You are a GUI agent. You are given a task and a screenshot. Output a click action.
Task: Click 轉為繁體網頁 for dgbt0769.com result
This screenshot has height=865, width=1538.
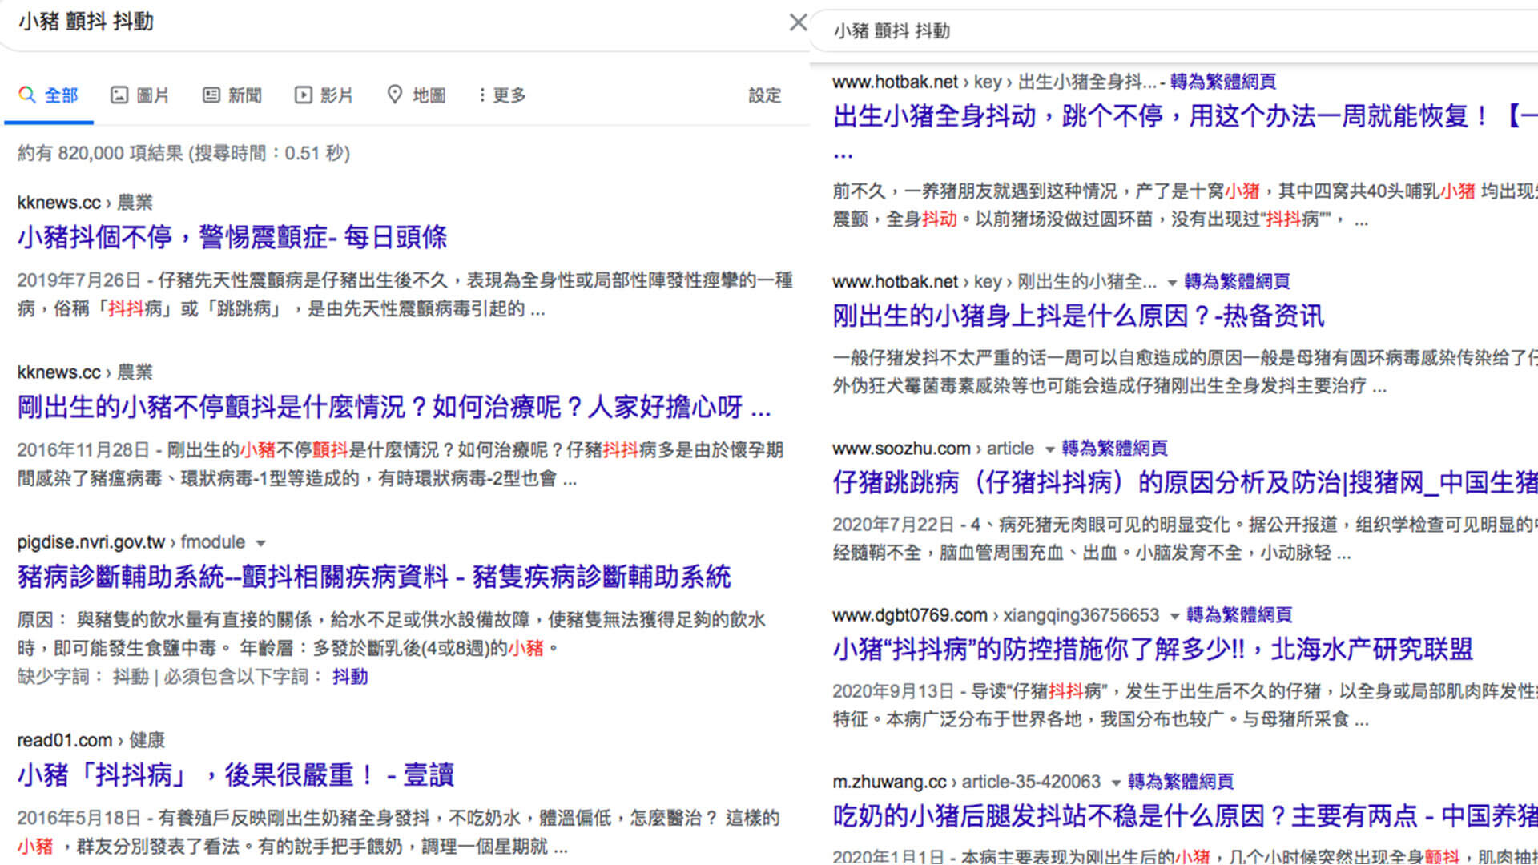[1239, 615]
